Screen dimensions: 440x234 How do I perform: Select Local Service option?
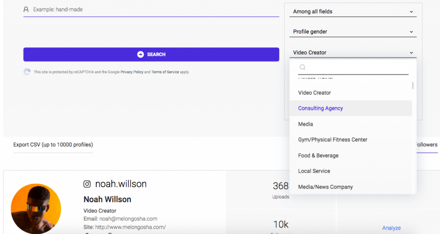(351, 171)
